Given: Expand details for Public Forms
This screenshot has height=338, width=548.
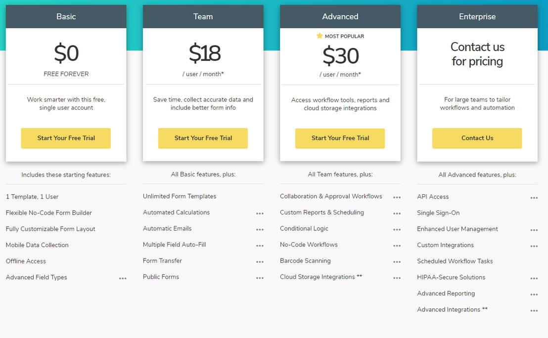Looking at the screenshot, I should click(x=260, y=278).
